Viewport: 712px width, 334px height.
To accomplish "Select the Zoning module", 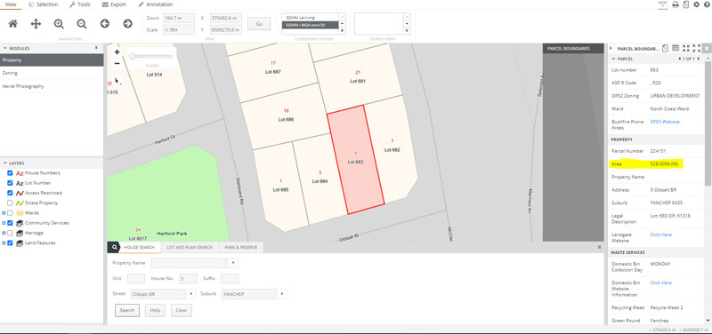I will point(52,73).
